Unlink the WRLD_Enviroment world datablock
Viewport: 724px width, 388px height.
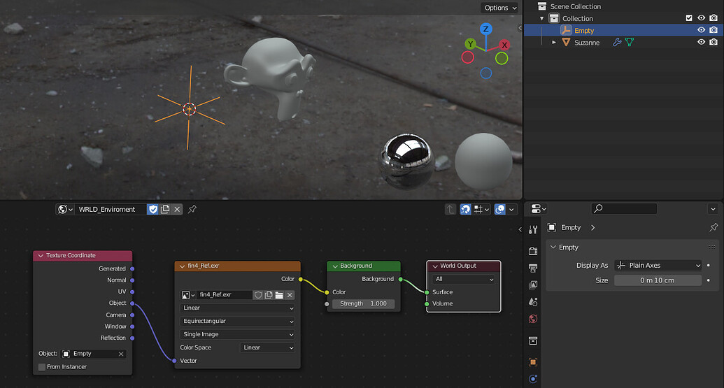(x=177, y=210)
